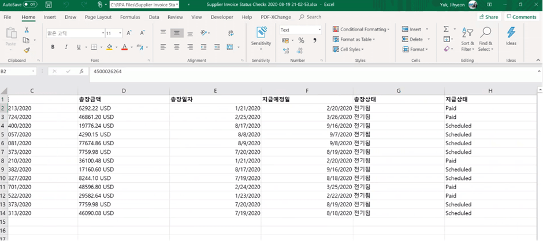Click the Insert cells button
The width and height of the screenshot is (543, 241).
415,29
